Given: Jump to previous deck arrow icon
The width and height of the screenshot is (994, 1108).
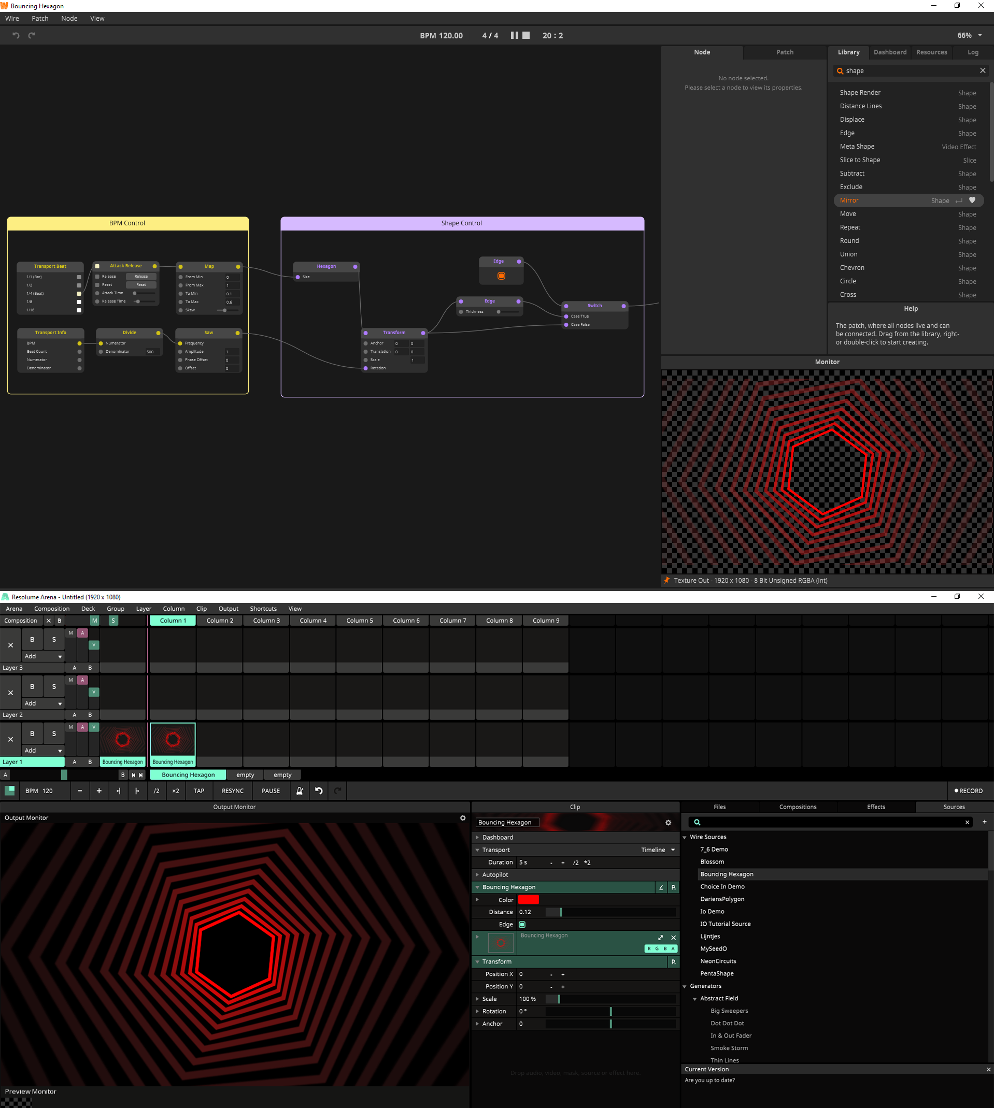Looking at the screenshot, I should point(133,774).
